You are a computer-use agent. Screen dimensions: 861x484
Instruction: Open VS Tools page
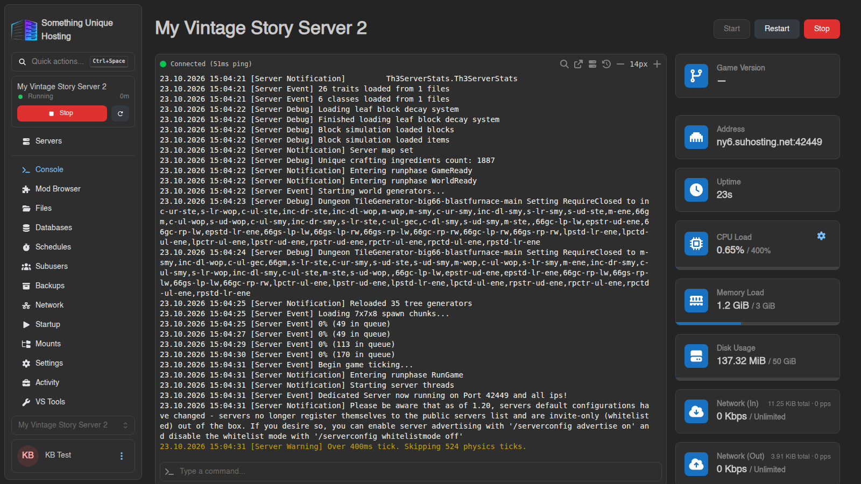[x=73, y=402]
